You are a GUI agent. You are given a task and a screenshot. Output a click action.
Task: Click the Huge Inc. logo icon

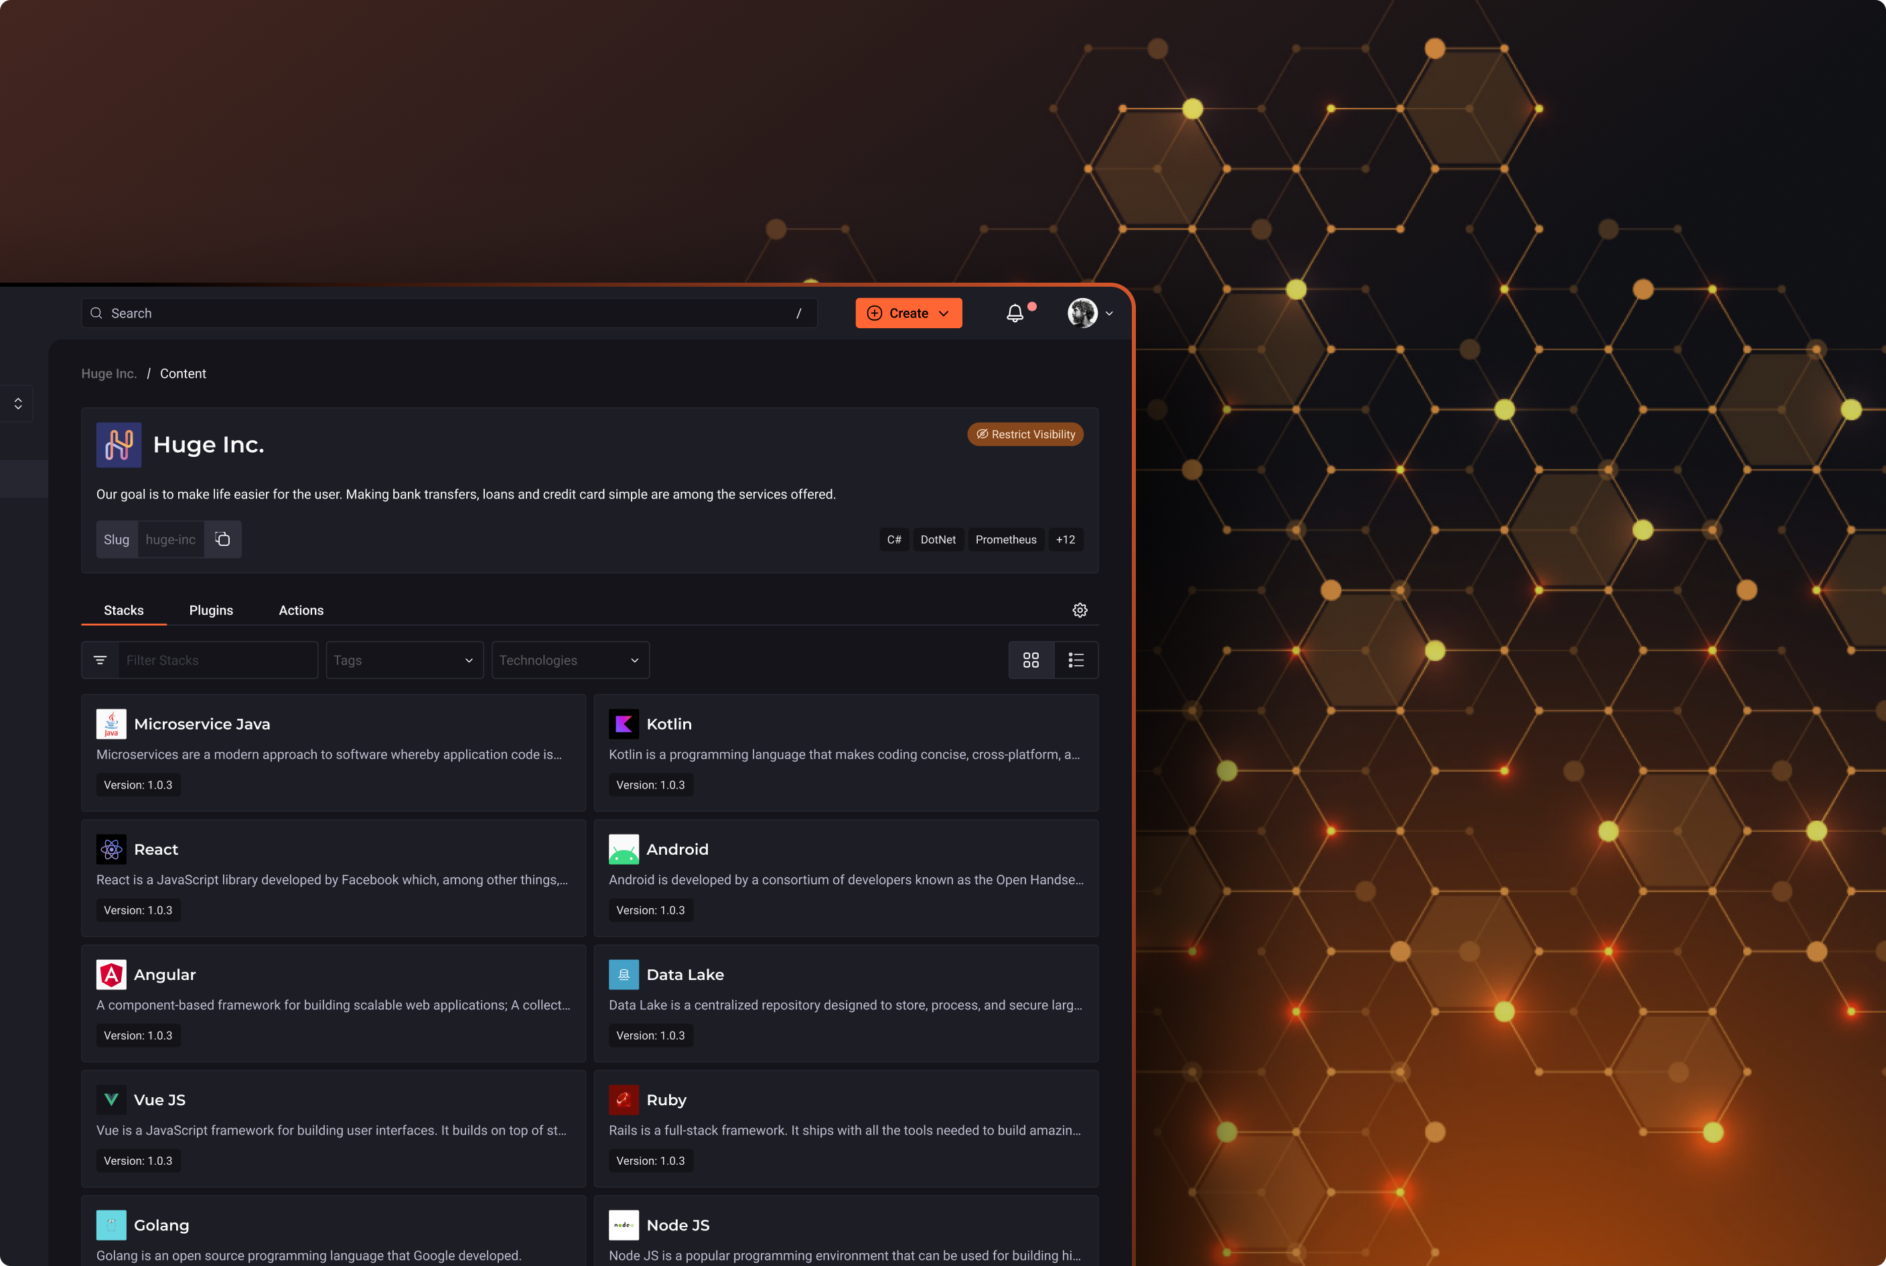[x=119, y=445]
